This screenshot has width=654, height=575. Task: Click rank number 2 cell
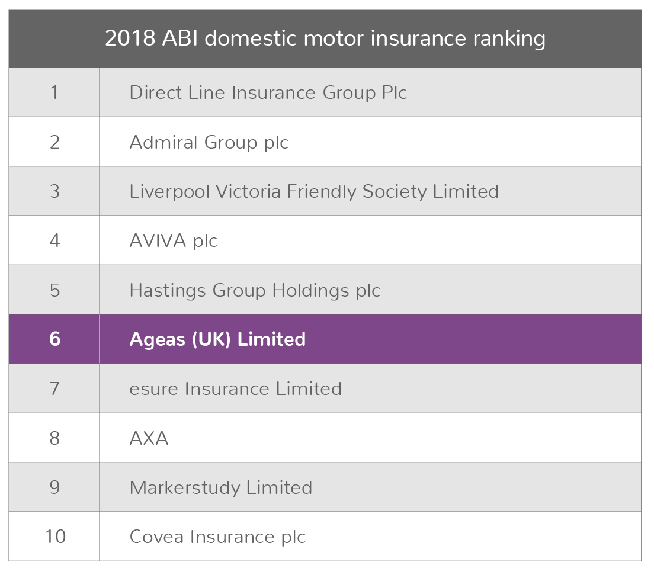point(54,142)
